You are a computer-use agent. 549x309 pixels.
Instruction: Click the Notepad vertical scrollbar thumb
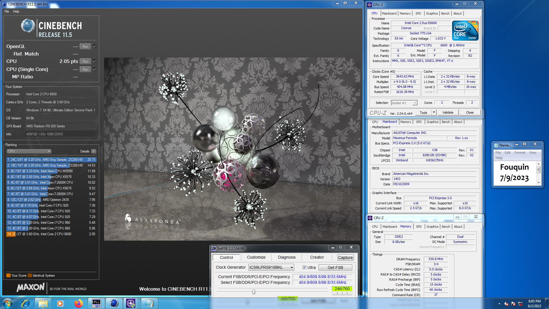pyautogui.click(x=538, y=170)
